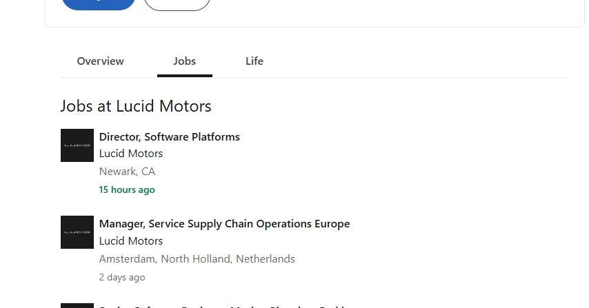
Task: Click the '15 hours ago' timestamp
Action: point(127,189)
